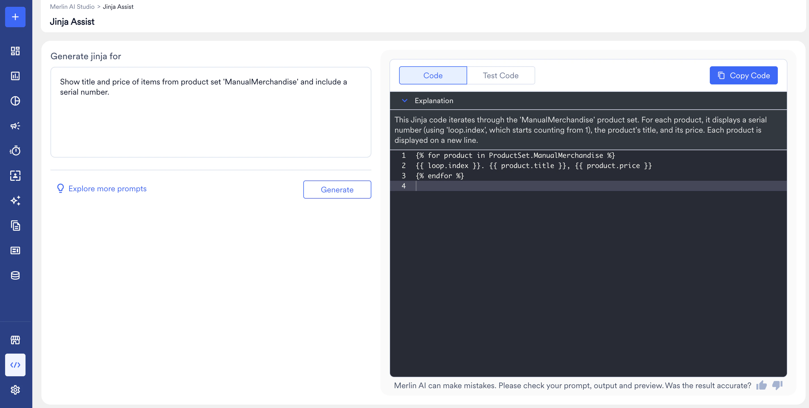The height and width of the screenshot is (408, 809).
Task: Collapse the Explanation section chevron
Action: 404,101
